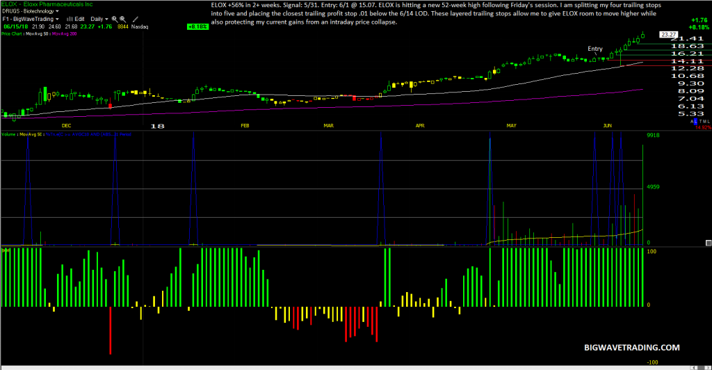
Task: Click the Entry annotation on the chart
Action: tap(595, 49)
